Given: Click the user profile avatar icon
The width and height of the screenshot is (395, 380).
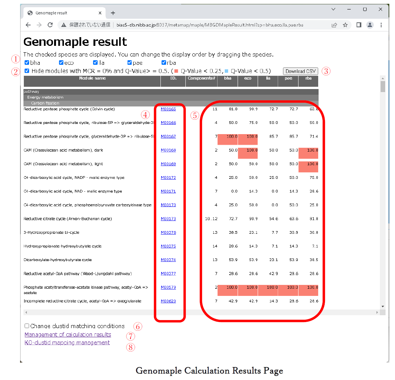Looking at the screenshot, I should coord(370,25).
